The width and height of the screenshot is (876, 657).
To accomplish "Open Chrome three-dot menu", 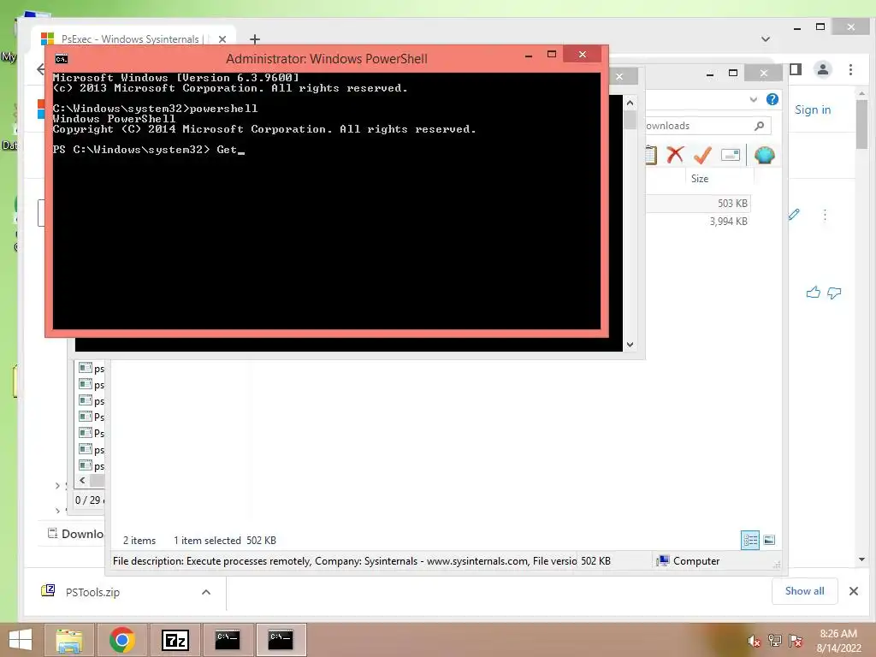I will (x=850, y=69).
